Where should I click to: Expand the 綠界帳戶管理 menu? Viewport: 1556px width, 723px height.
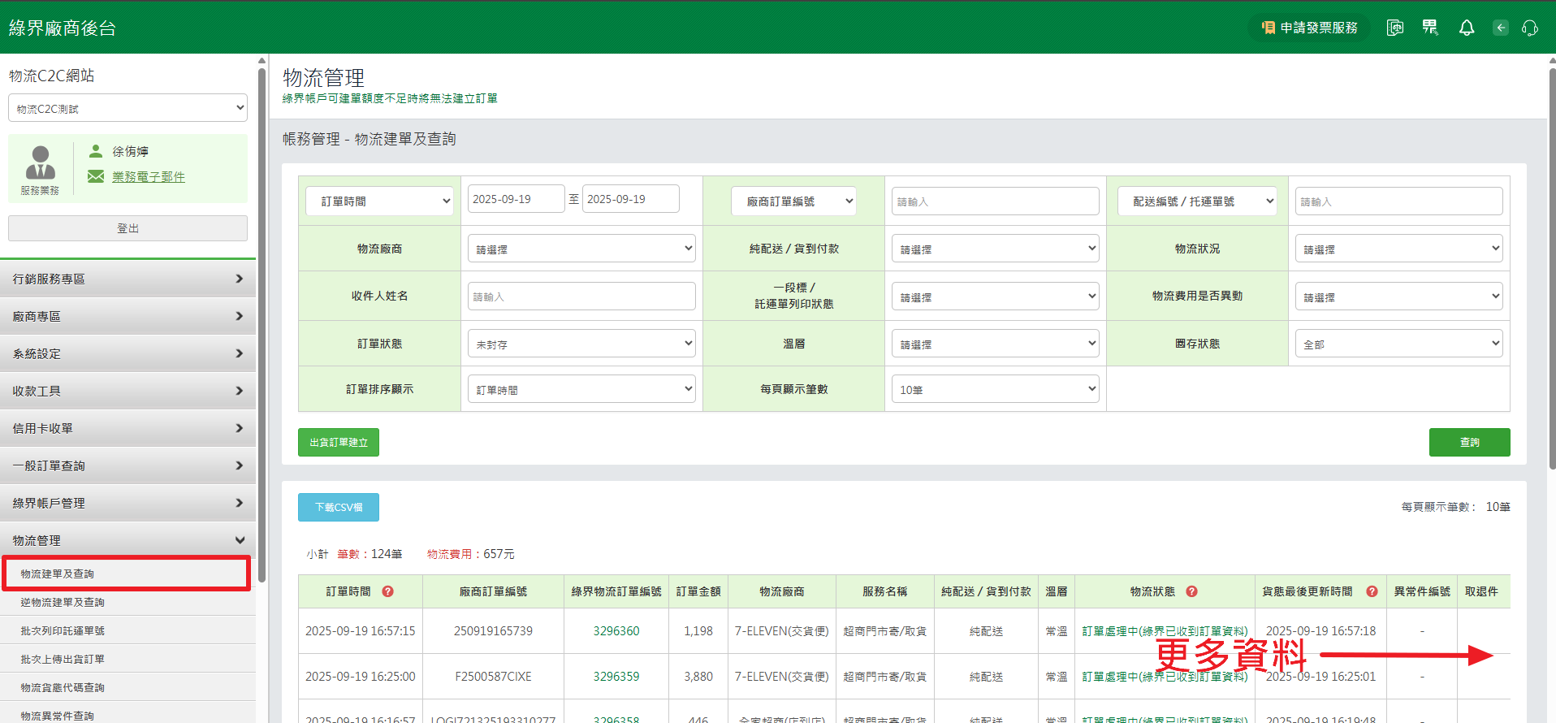(128, 503)
